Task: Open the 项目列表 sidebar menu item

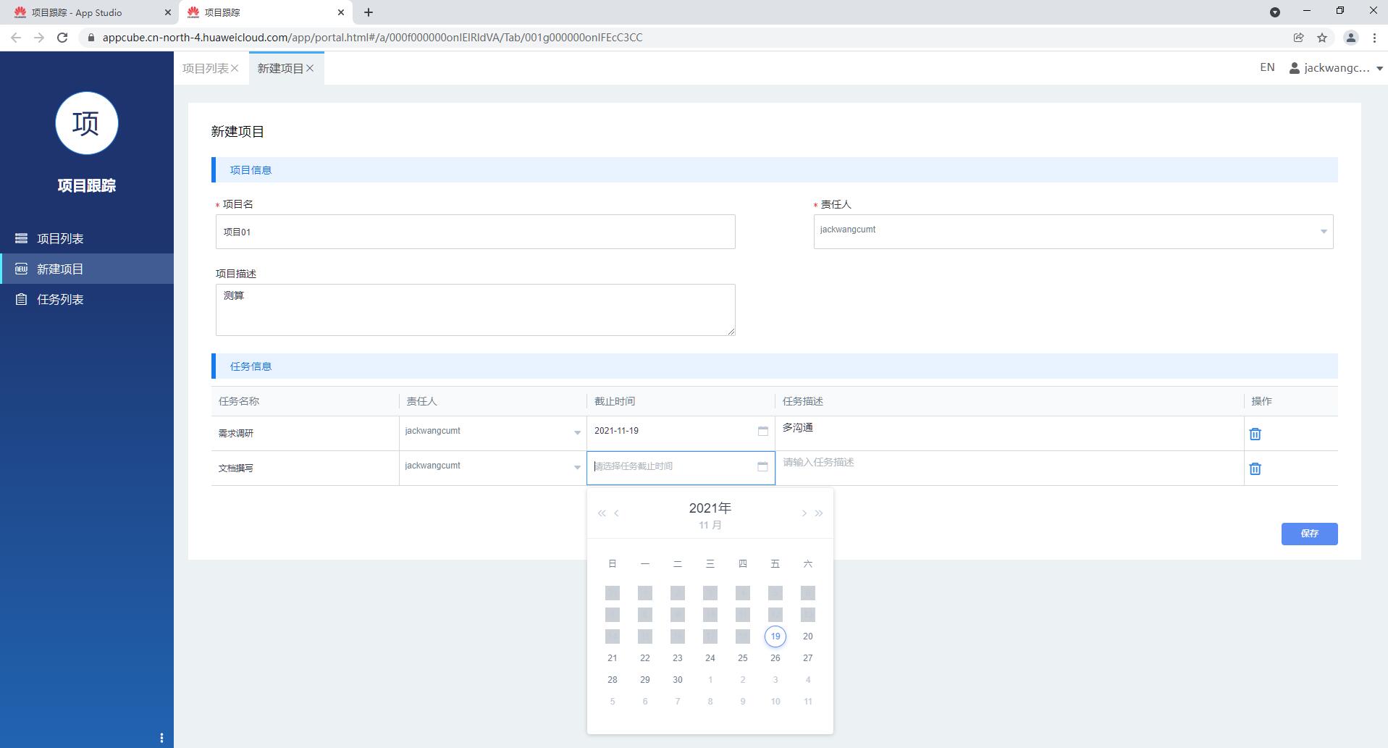Action: click(x=87, y=238)
